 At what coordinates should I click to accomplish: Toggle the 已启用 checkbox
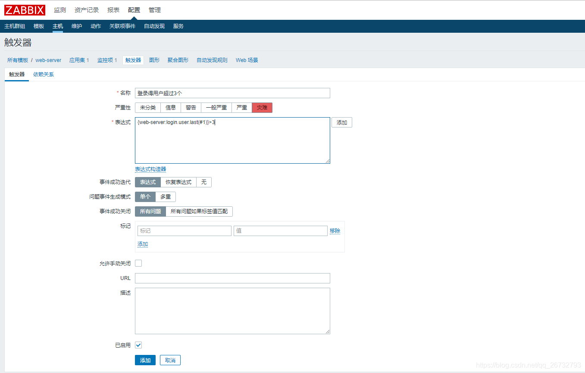138,345
